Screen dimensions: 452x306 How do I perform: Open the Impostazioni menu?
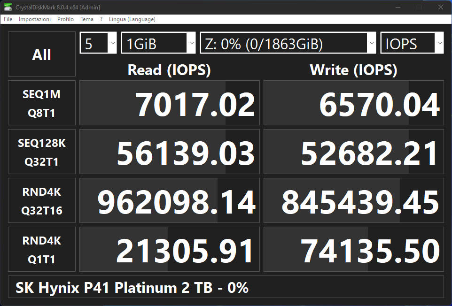click(x=35, y=19)
